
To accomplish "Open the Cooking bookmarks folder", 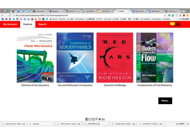I will point(80,19).
